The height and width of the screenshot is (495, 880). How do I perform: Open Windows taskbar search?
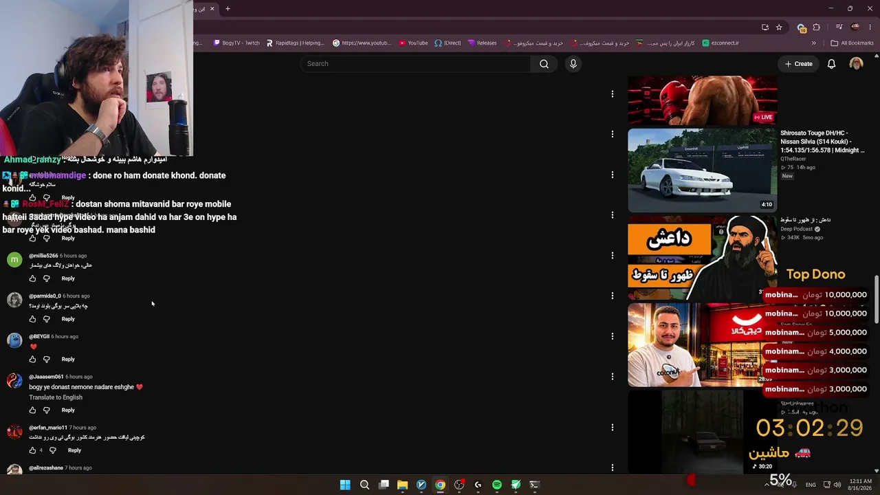(364, 485)
